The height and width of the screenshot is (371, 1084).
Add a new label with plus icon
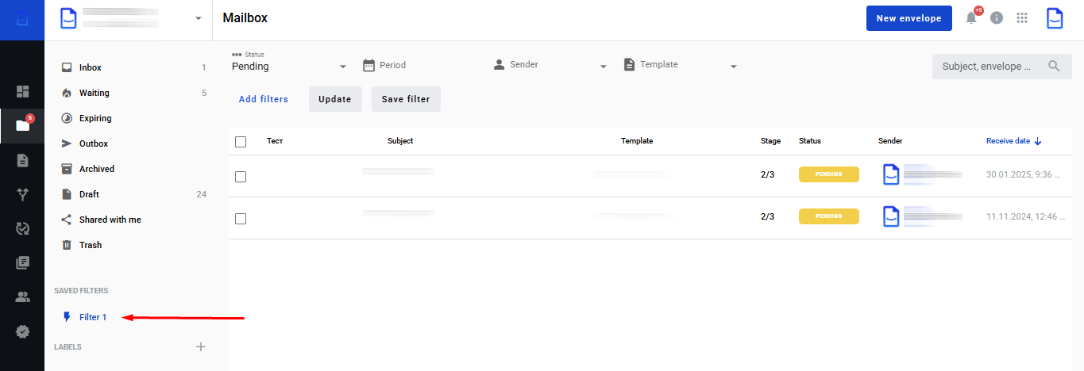click(x=201, y=346)
